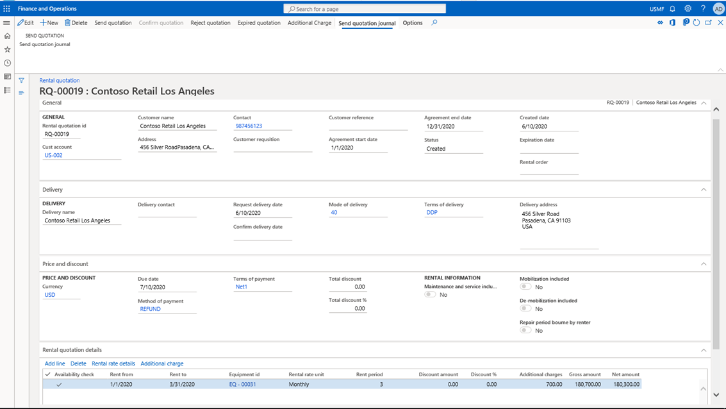Refresh the page with the refresh icon
726x409 pixels.
(x=697, y=22)
